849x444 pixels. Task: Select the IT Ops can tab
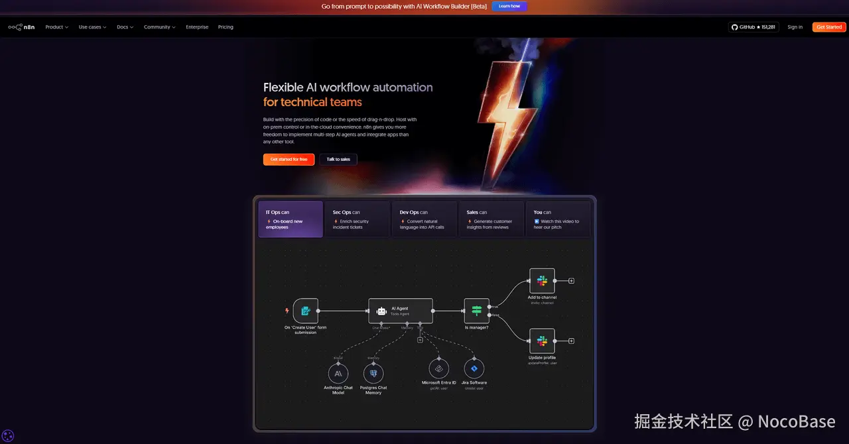[x=291, y=219]
